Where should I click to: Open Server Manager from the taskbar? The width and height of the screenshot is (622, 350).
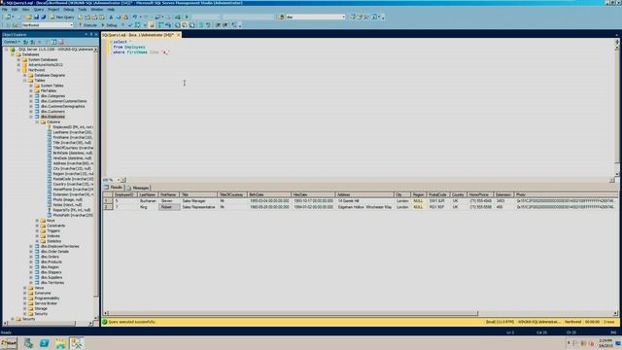[28, 343]
